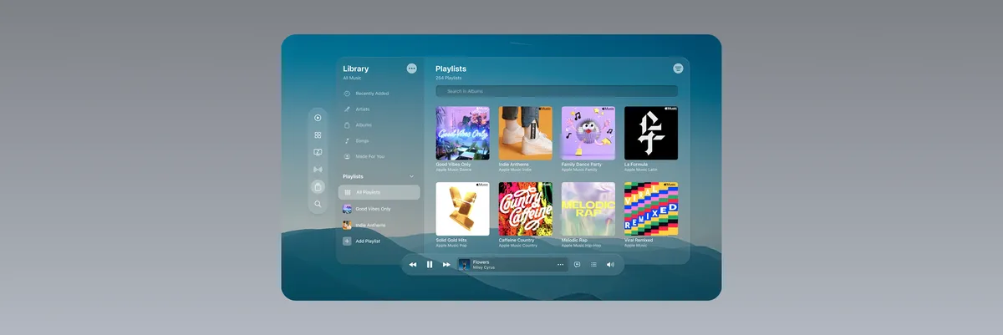Viewport: 1003px width, 335px height.
Task: Click the Apple Music Country subtitle
Action: point(518,246)
